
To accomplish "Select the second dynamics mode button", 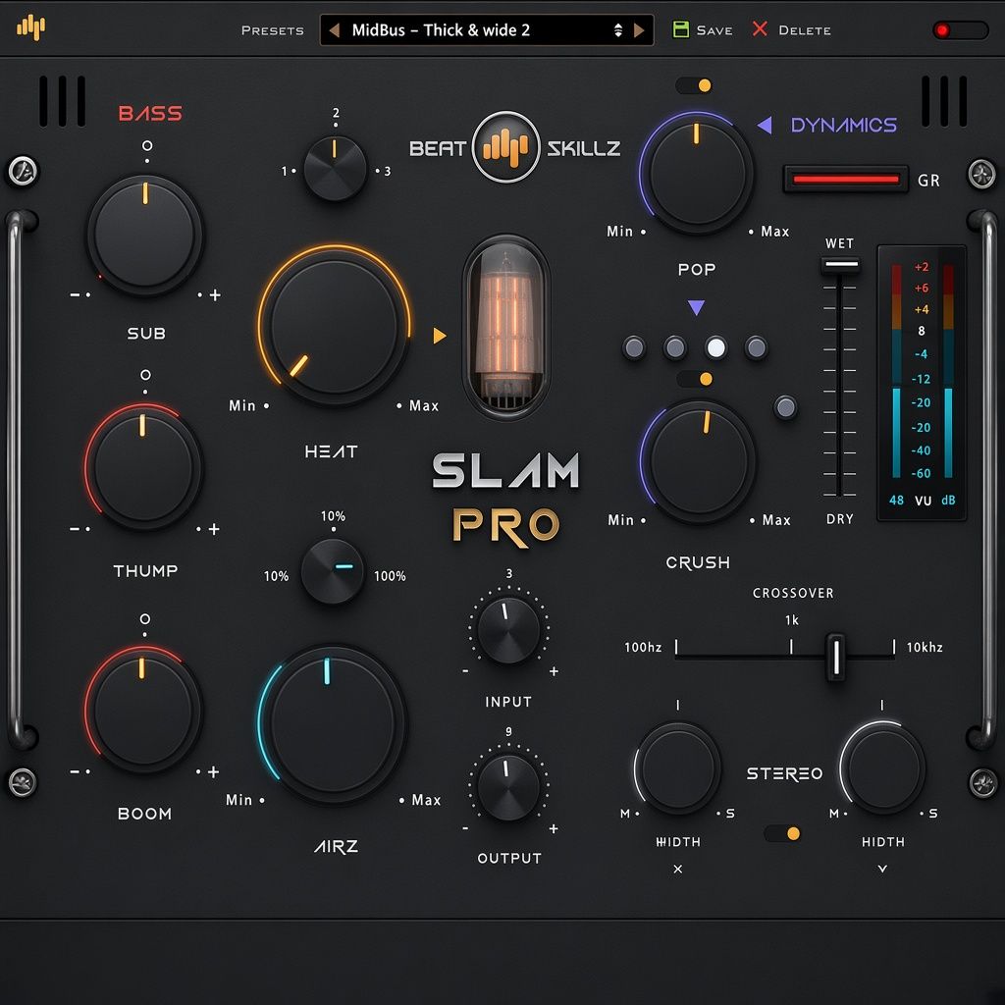I will point(675,348).
